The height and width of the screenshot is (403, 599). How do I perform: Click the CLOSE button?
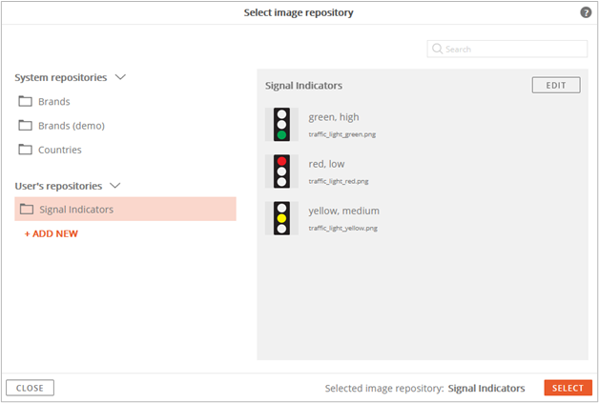pos(30,388)
